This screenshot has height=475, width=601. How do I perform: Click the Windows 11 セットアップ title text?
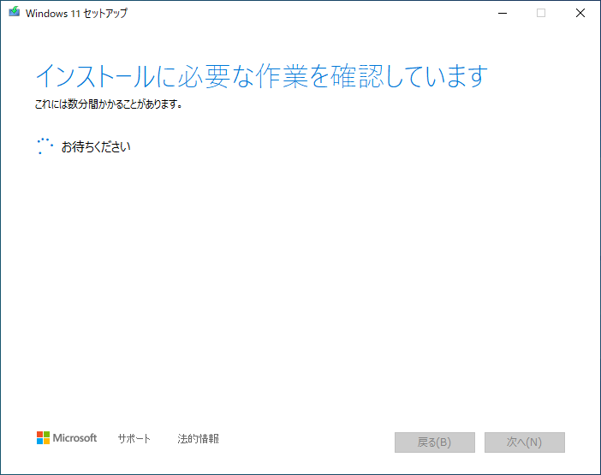click(x=76, y=13)
